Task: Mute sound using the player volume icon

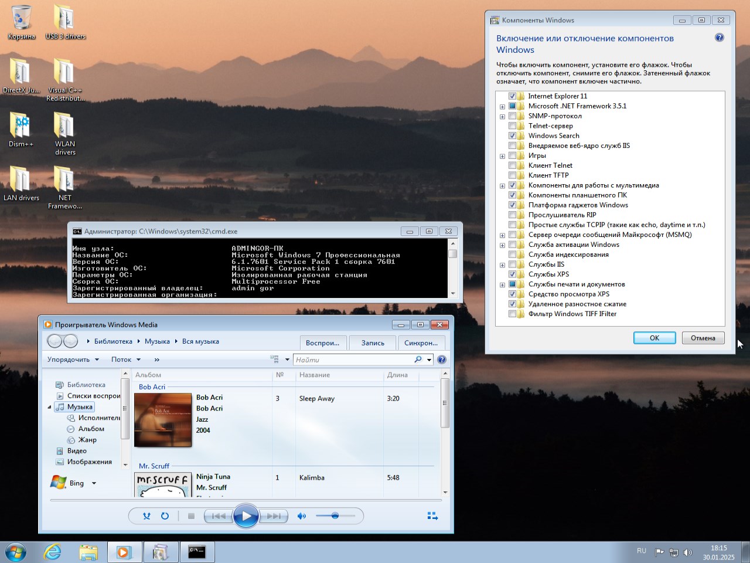Action: pyautogui.click(x=302, y=516)
